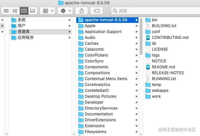Image resolution: width=200 pixels, height=136 pixels.
Task: Click the ColorPickers folder icon
Action: [x=81, y=55]
